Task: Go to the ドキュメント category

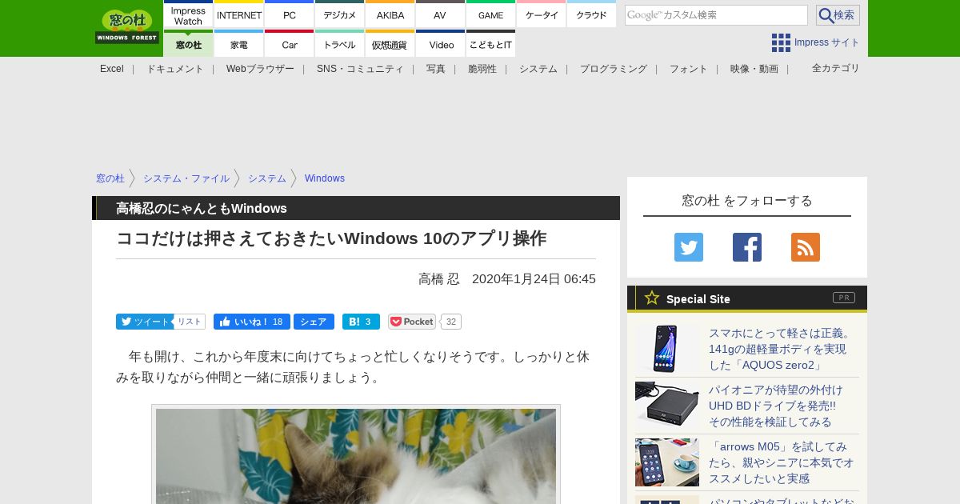Action: pyautogui.click(x=175, y=69)
